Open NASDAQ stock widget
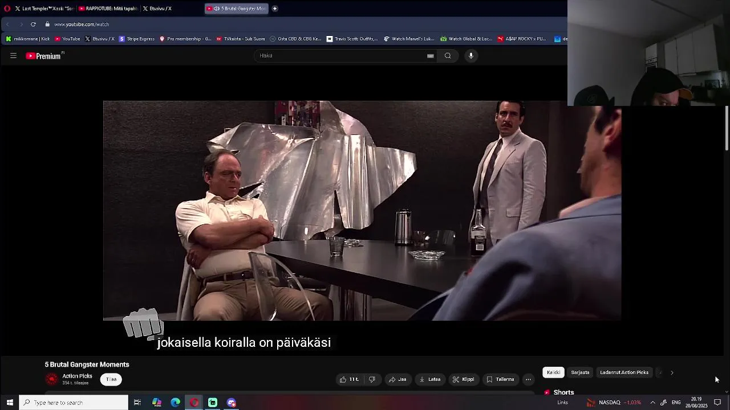 614,403
